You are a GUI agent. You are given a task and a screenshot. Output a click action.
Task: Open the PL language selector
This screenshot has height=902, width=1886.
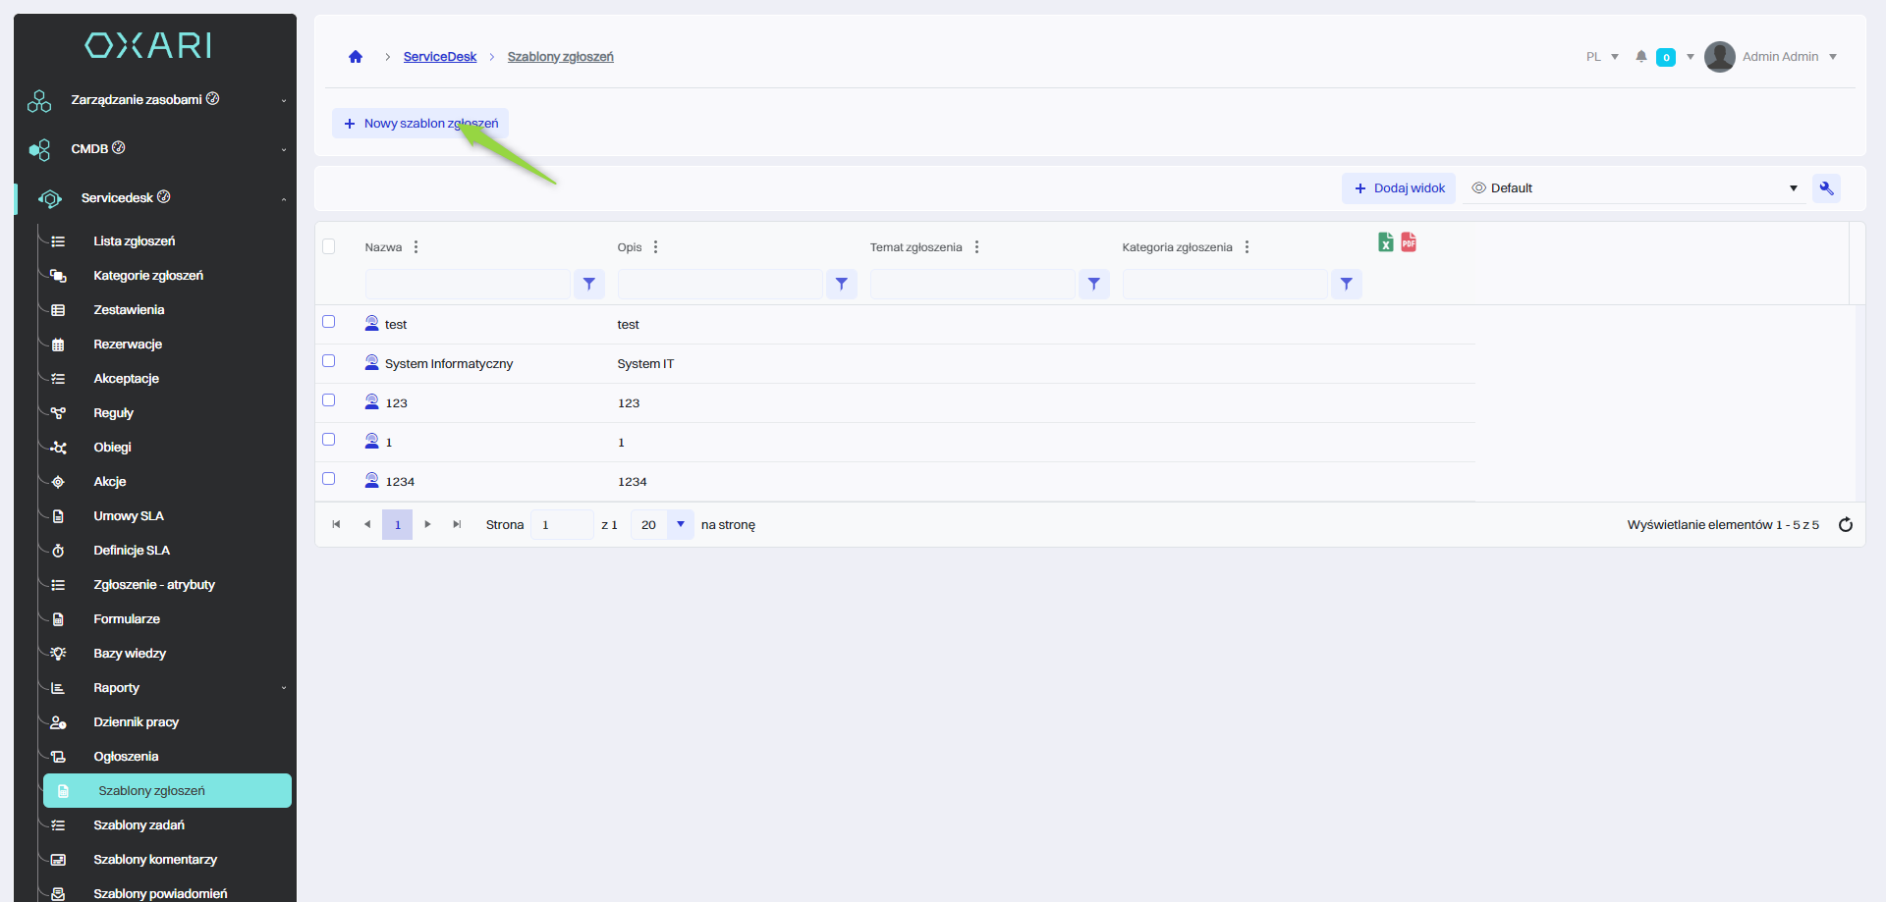1601,57
